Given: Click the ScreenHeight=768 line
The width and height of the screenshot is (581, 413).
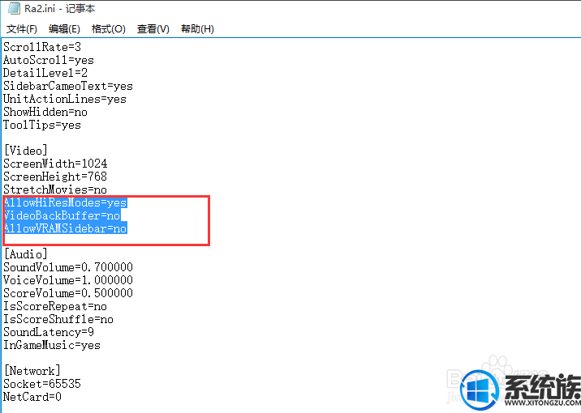Looking at the screenshot, I should 55,177.
